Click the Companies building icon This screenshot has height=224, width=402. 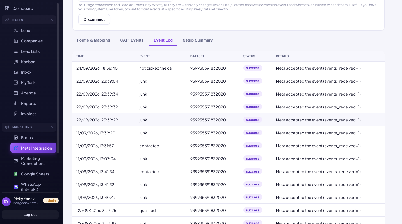[16, 41]
